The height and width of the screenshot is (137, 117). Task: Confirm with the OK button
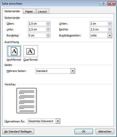(84, 132)
